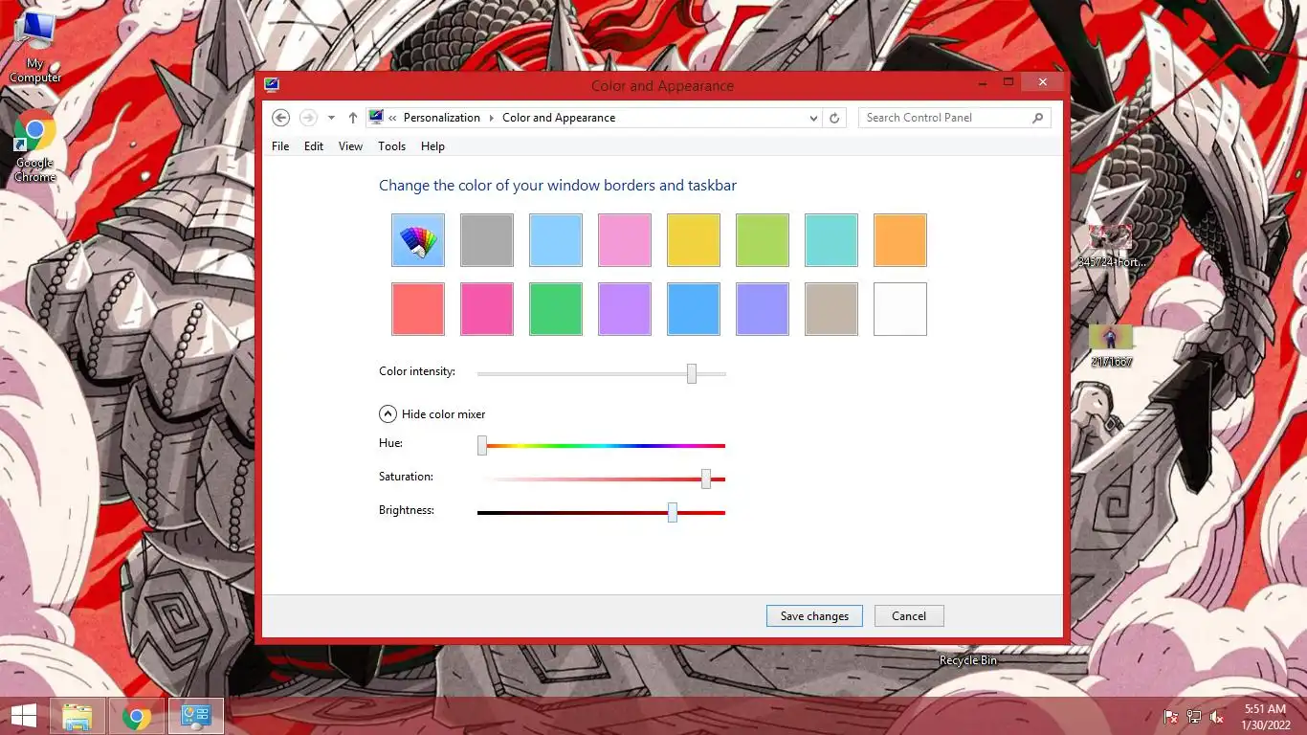Choose the orange color swatch
The image size is (1307, 735).
(x=900, y=240)
